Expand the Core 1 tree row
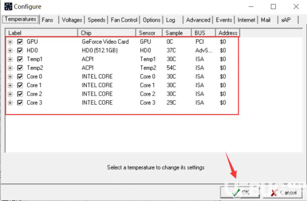This screenshot has width=307, height=201. coord(10,85)
